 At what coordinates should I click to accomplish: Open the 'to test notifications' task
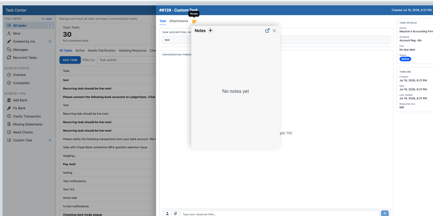point(108,206)
